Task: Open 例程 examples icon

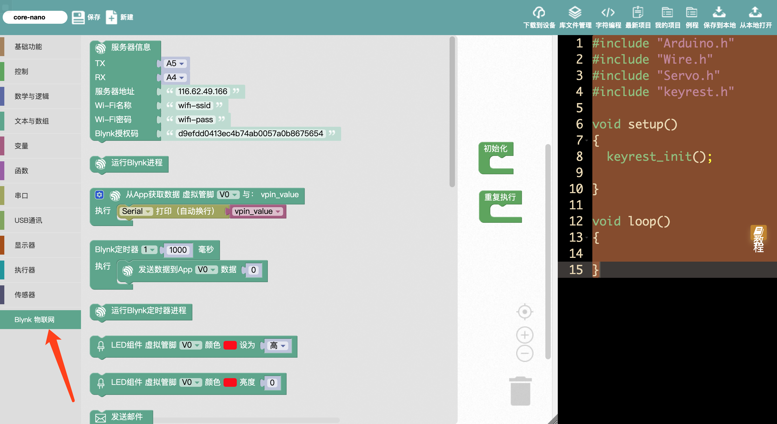Action: coord(692,13)
